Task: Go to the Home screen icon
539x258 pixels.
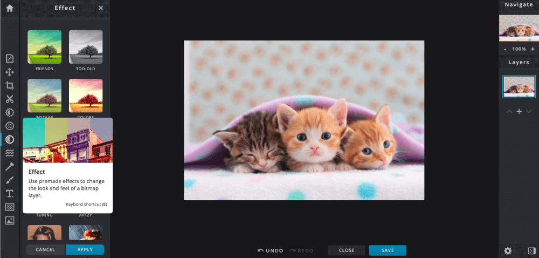Action: point(9,8)
